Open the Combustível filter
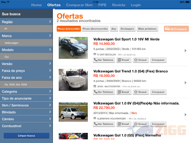 tap(26, 126)
